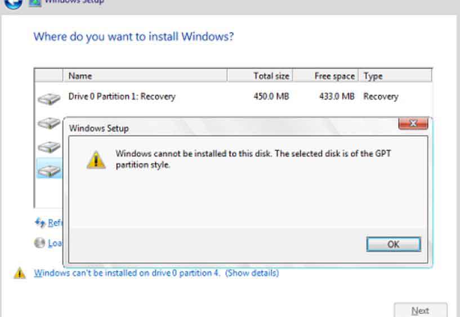
Task: Select the Drive 0 Partition 1: Recovery row
Action: [x=122, y=97]
